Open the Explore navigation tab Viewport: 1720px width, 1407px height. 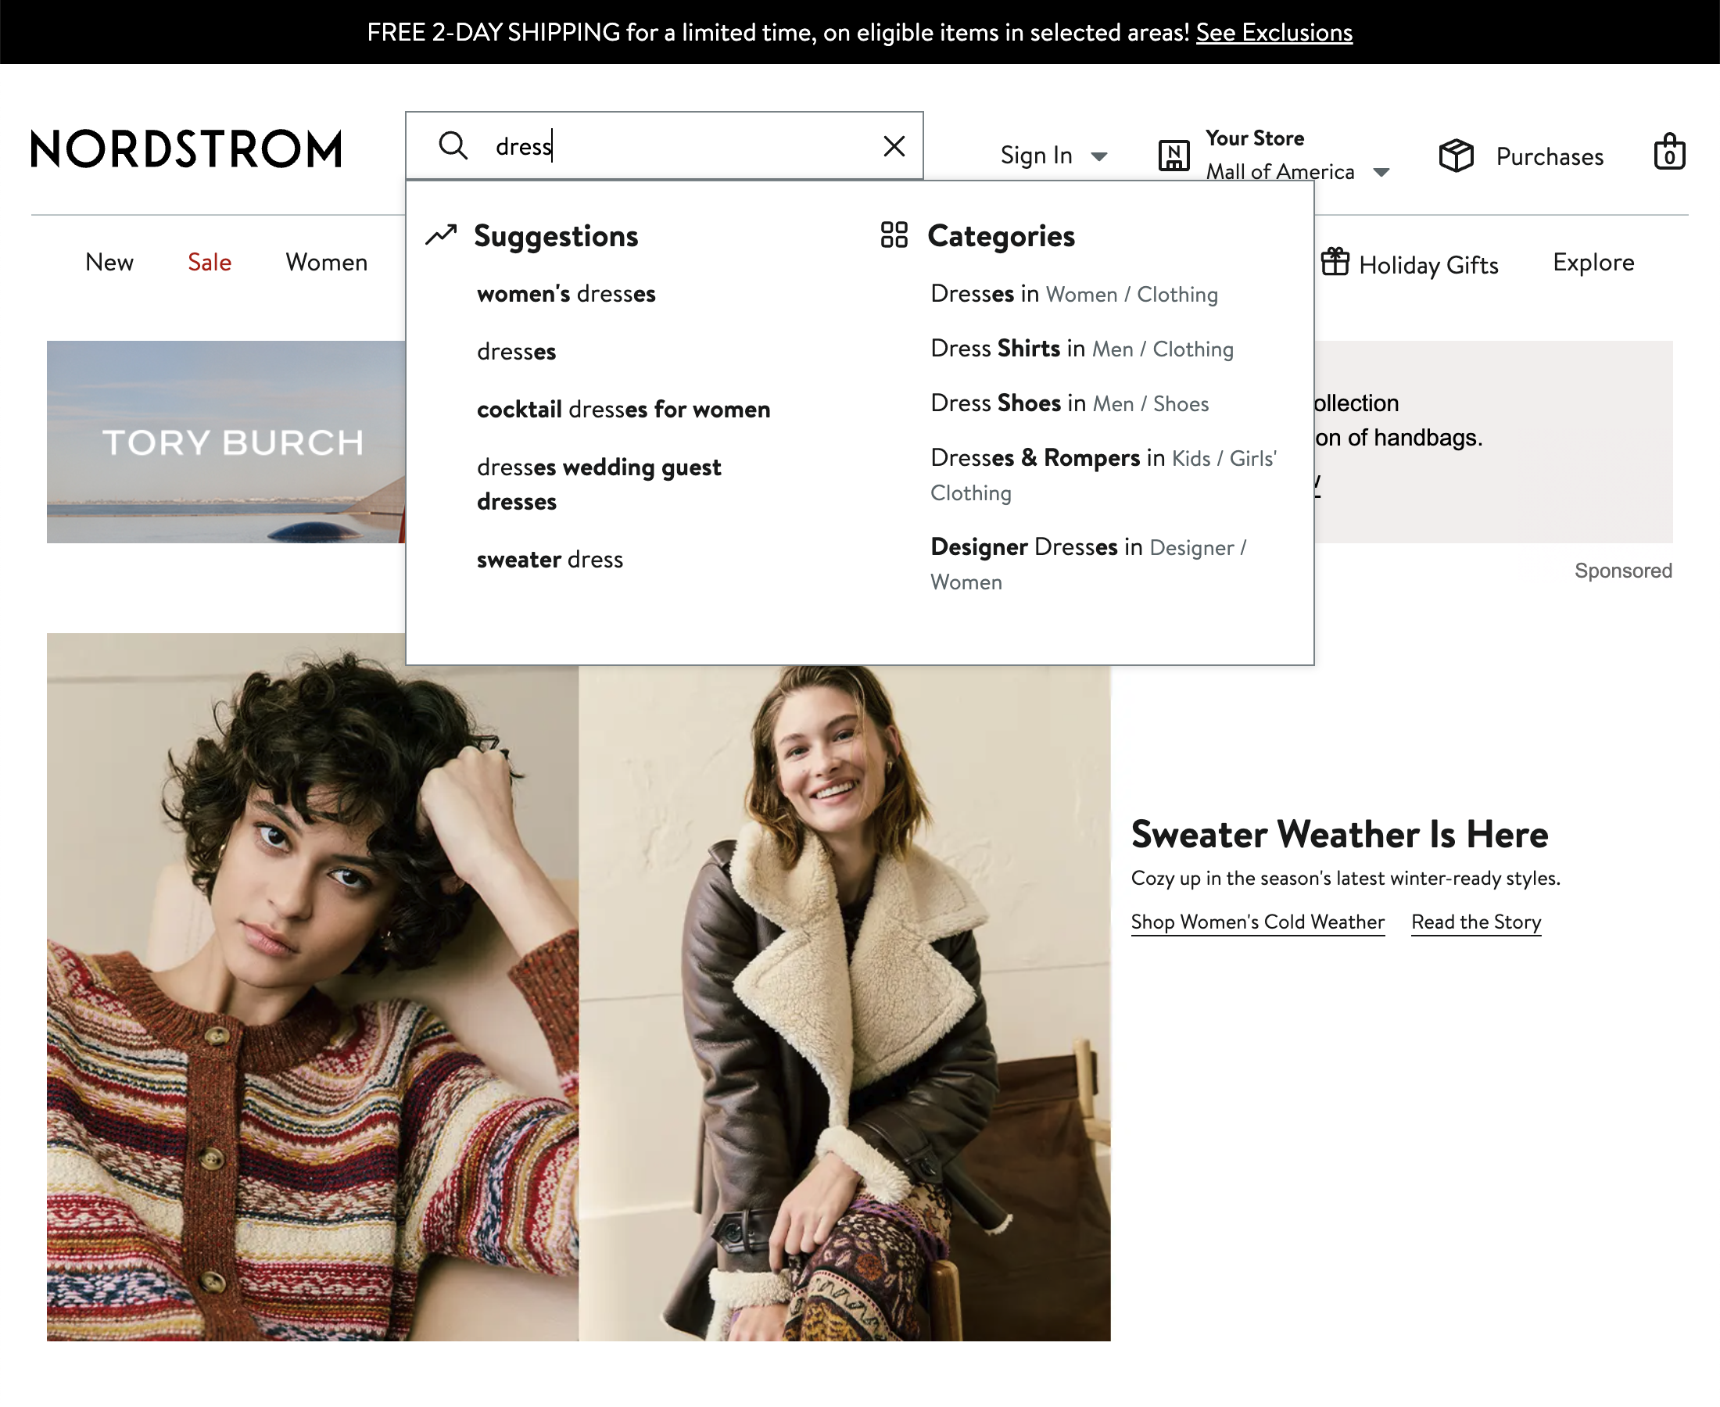[x=1592, y=262]
